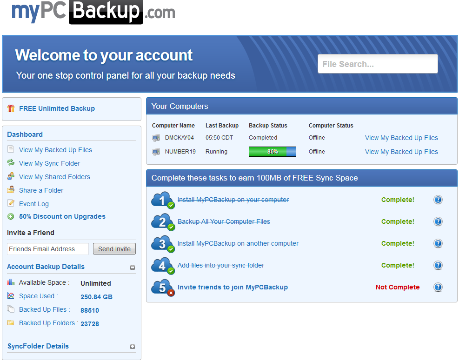Open the Event Log via its pencil icon
This screenshot has height=362, width=459.
pos(11,203)
